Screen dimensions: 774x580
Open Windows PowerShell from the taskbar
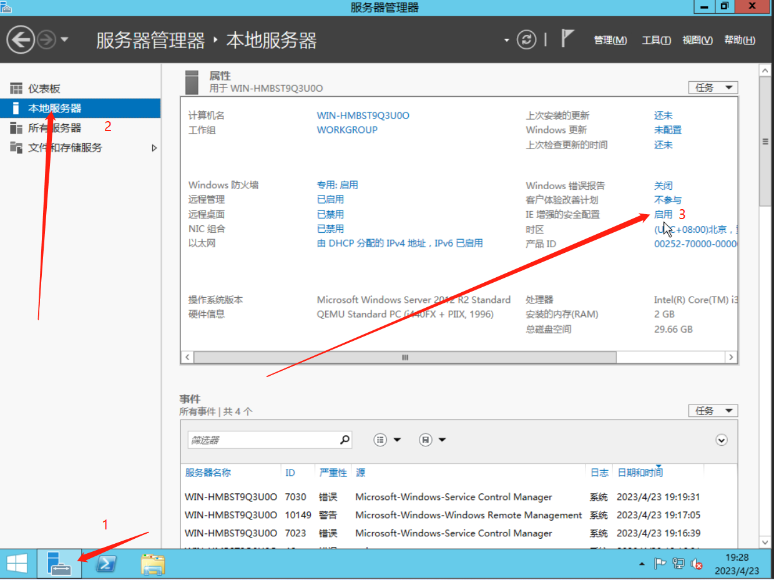[x=106, y=564]
